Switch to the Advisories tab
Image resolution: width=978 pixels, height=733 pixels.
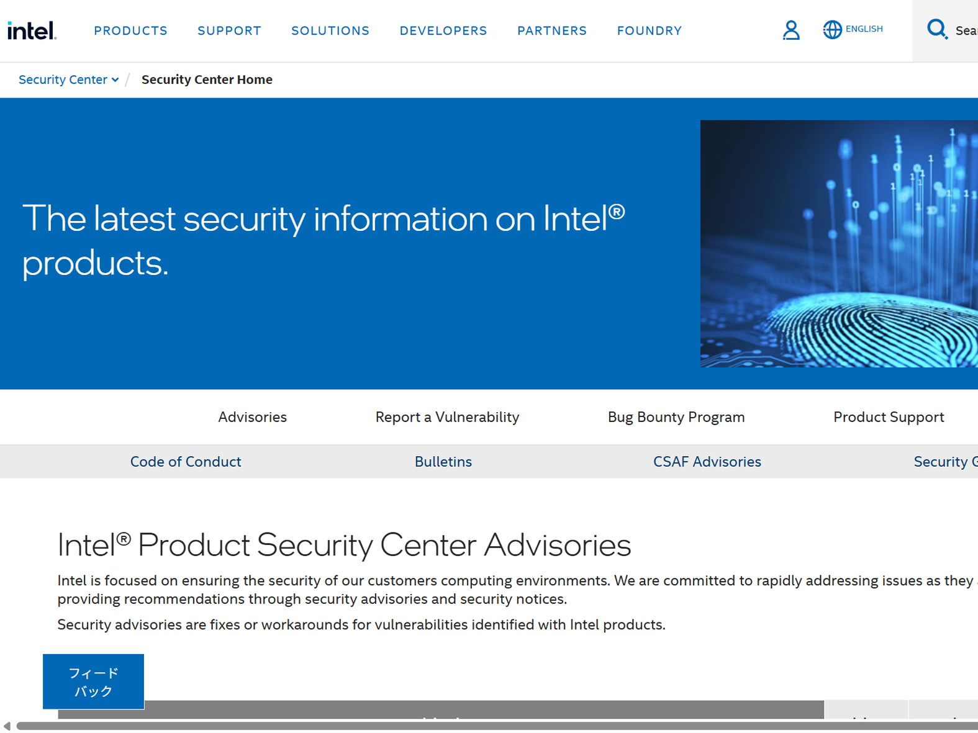(x=252, y=417)
